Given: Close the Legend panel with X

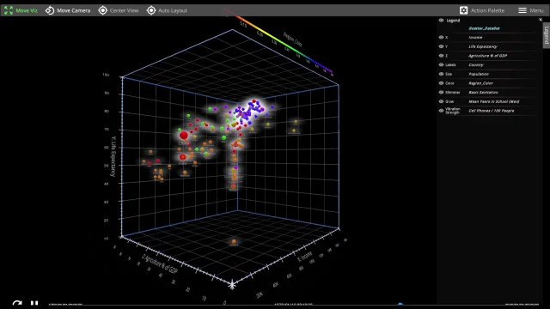Looking at the screenshot, I should 541,20.
